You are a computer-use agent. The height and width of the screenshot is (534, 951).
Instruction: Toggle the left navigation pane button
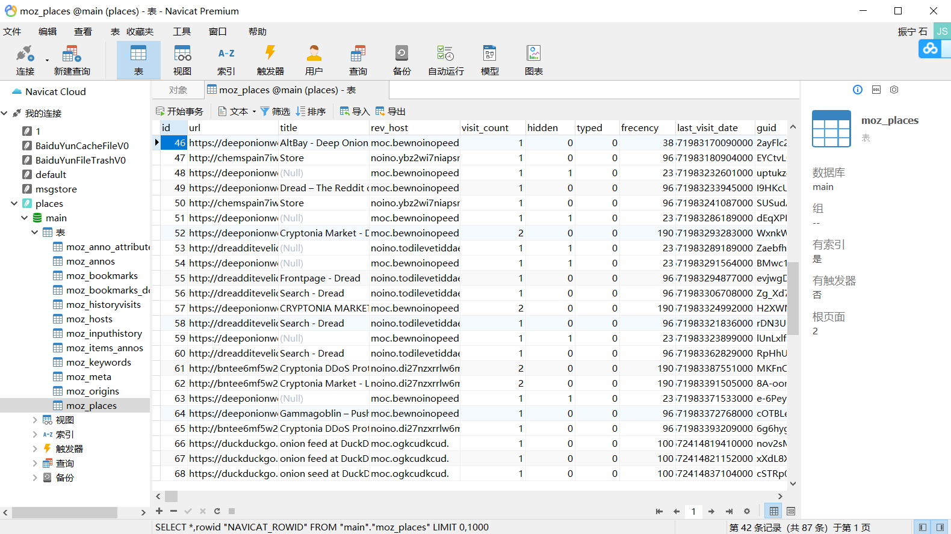click(x=922, y=527)
